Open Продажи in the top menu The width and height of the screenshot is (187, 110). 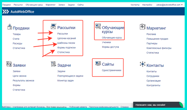(x=7, y=5)
